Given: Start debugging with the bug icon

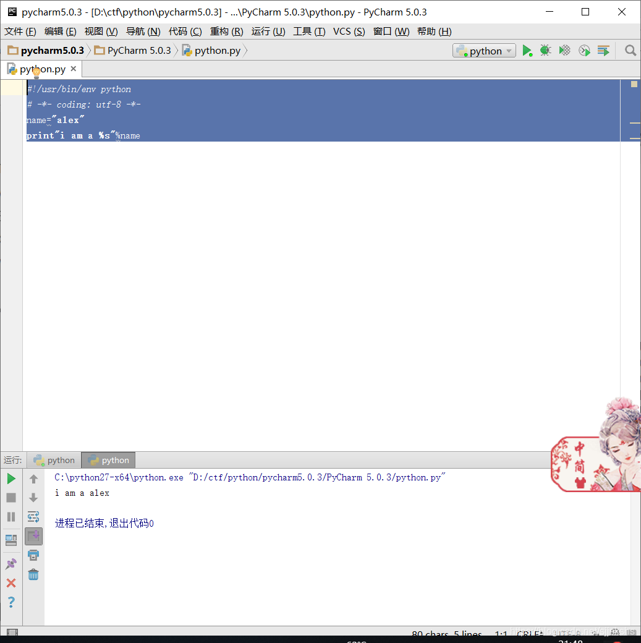Looking at the screenshot, I should [x=545, y=51].
